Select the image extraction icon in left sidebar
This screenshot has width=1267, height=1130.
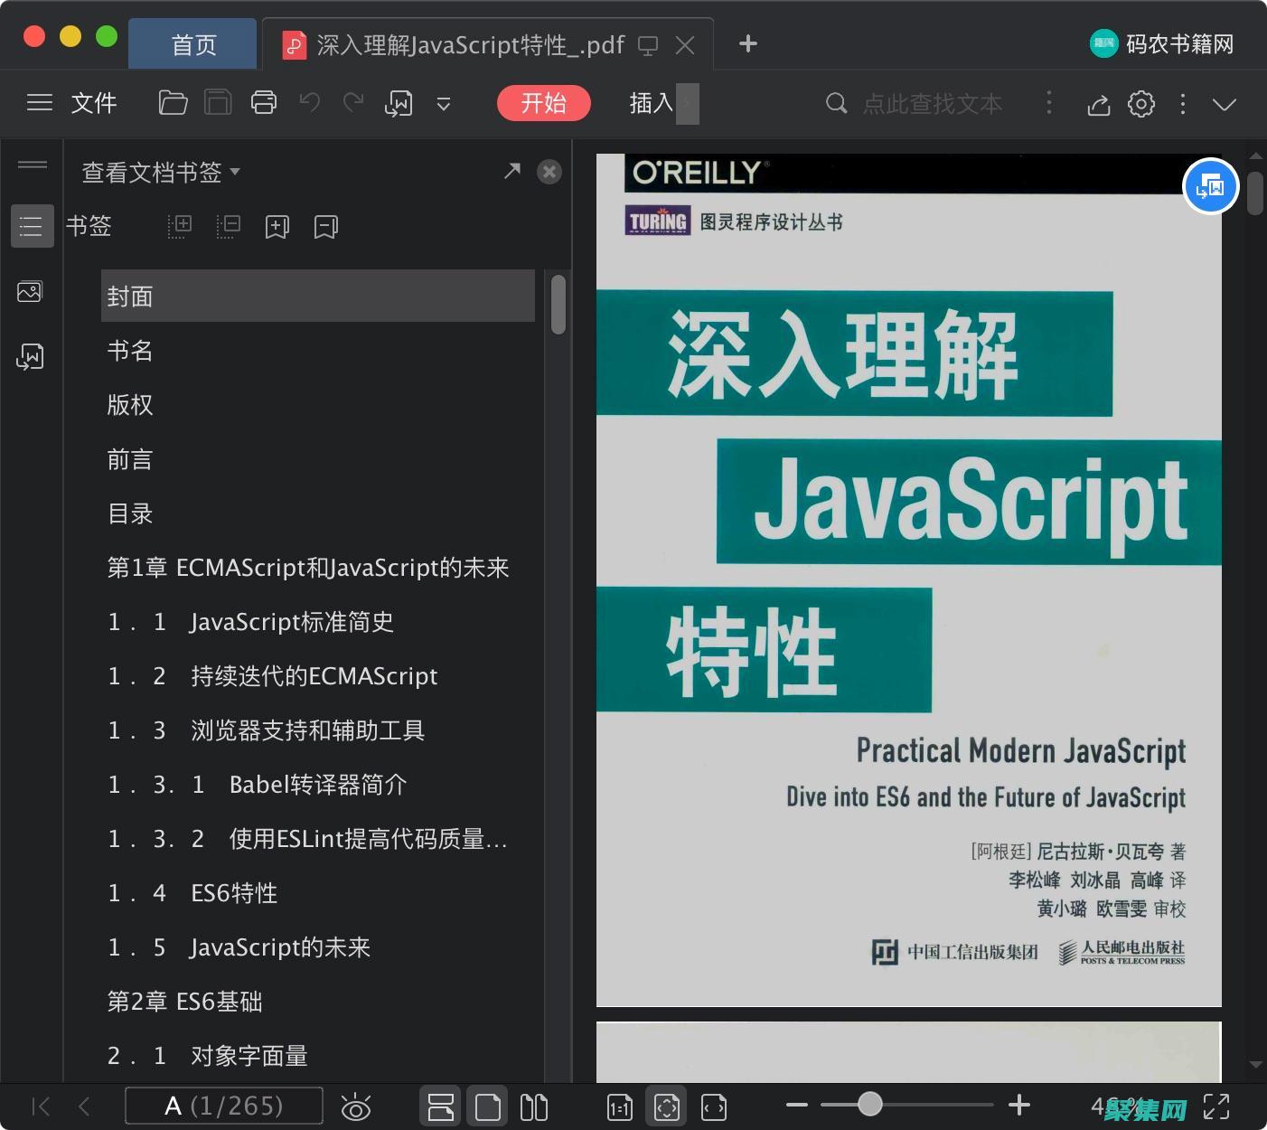click(30, 291)
